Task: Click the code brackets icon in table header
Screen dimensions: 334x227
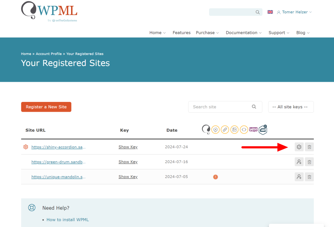Action: [244, 130]
